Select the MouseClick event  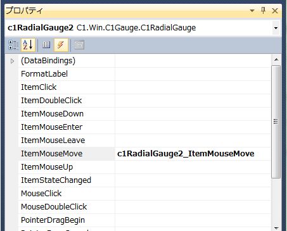pyautogui.click(x=41, y=194)
